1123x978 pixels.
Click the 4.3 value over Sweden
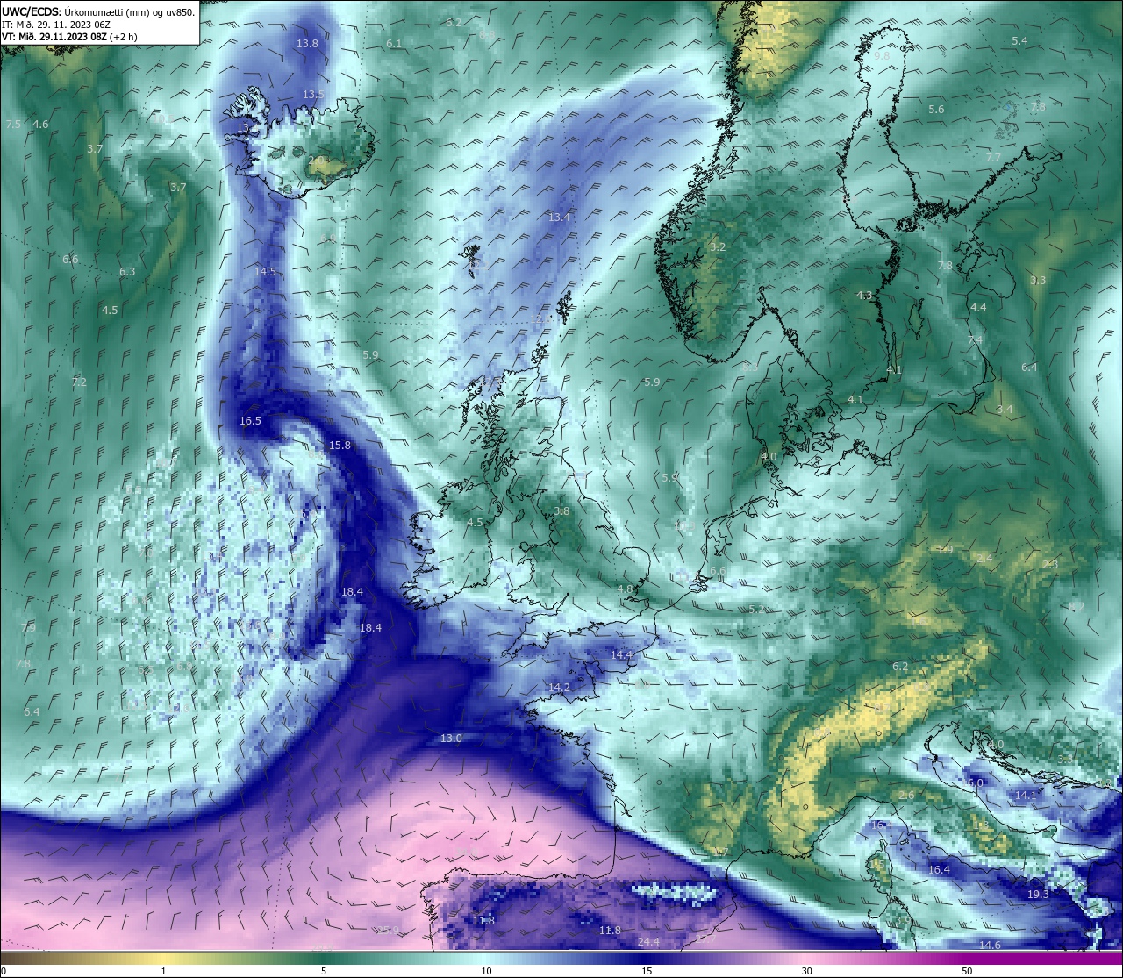point(864,296)
